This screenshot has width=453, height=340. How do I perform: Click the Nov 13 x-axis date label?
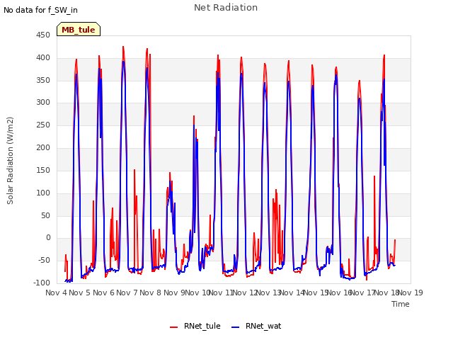(269, 293)
